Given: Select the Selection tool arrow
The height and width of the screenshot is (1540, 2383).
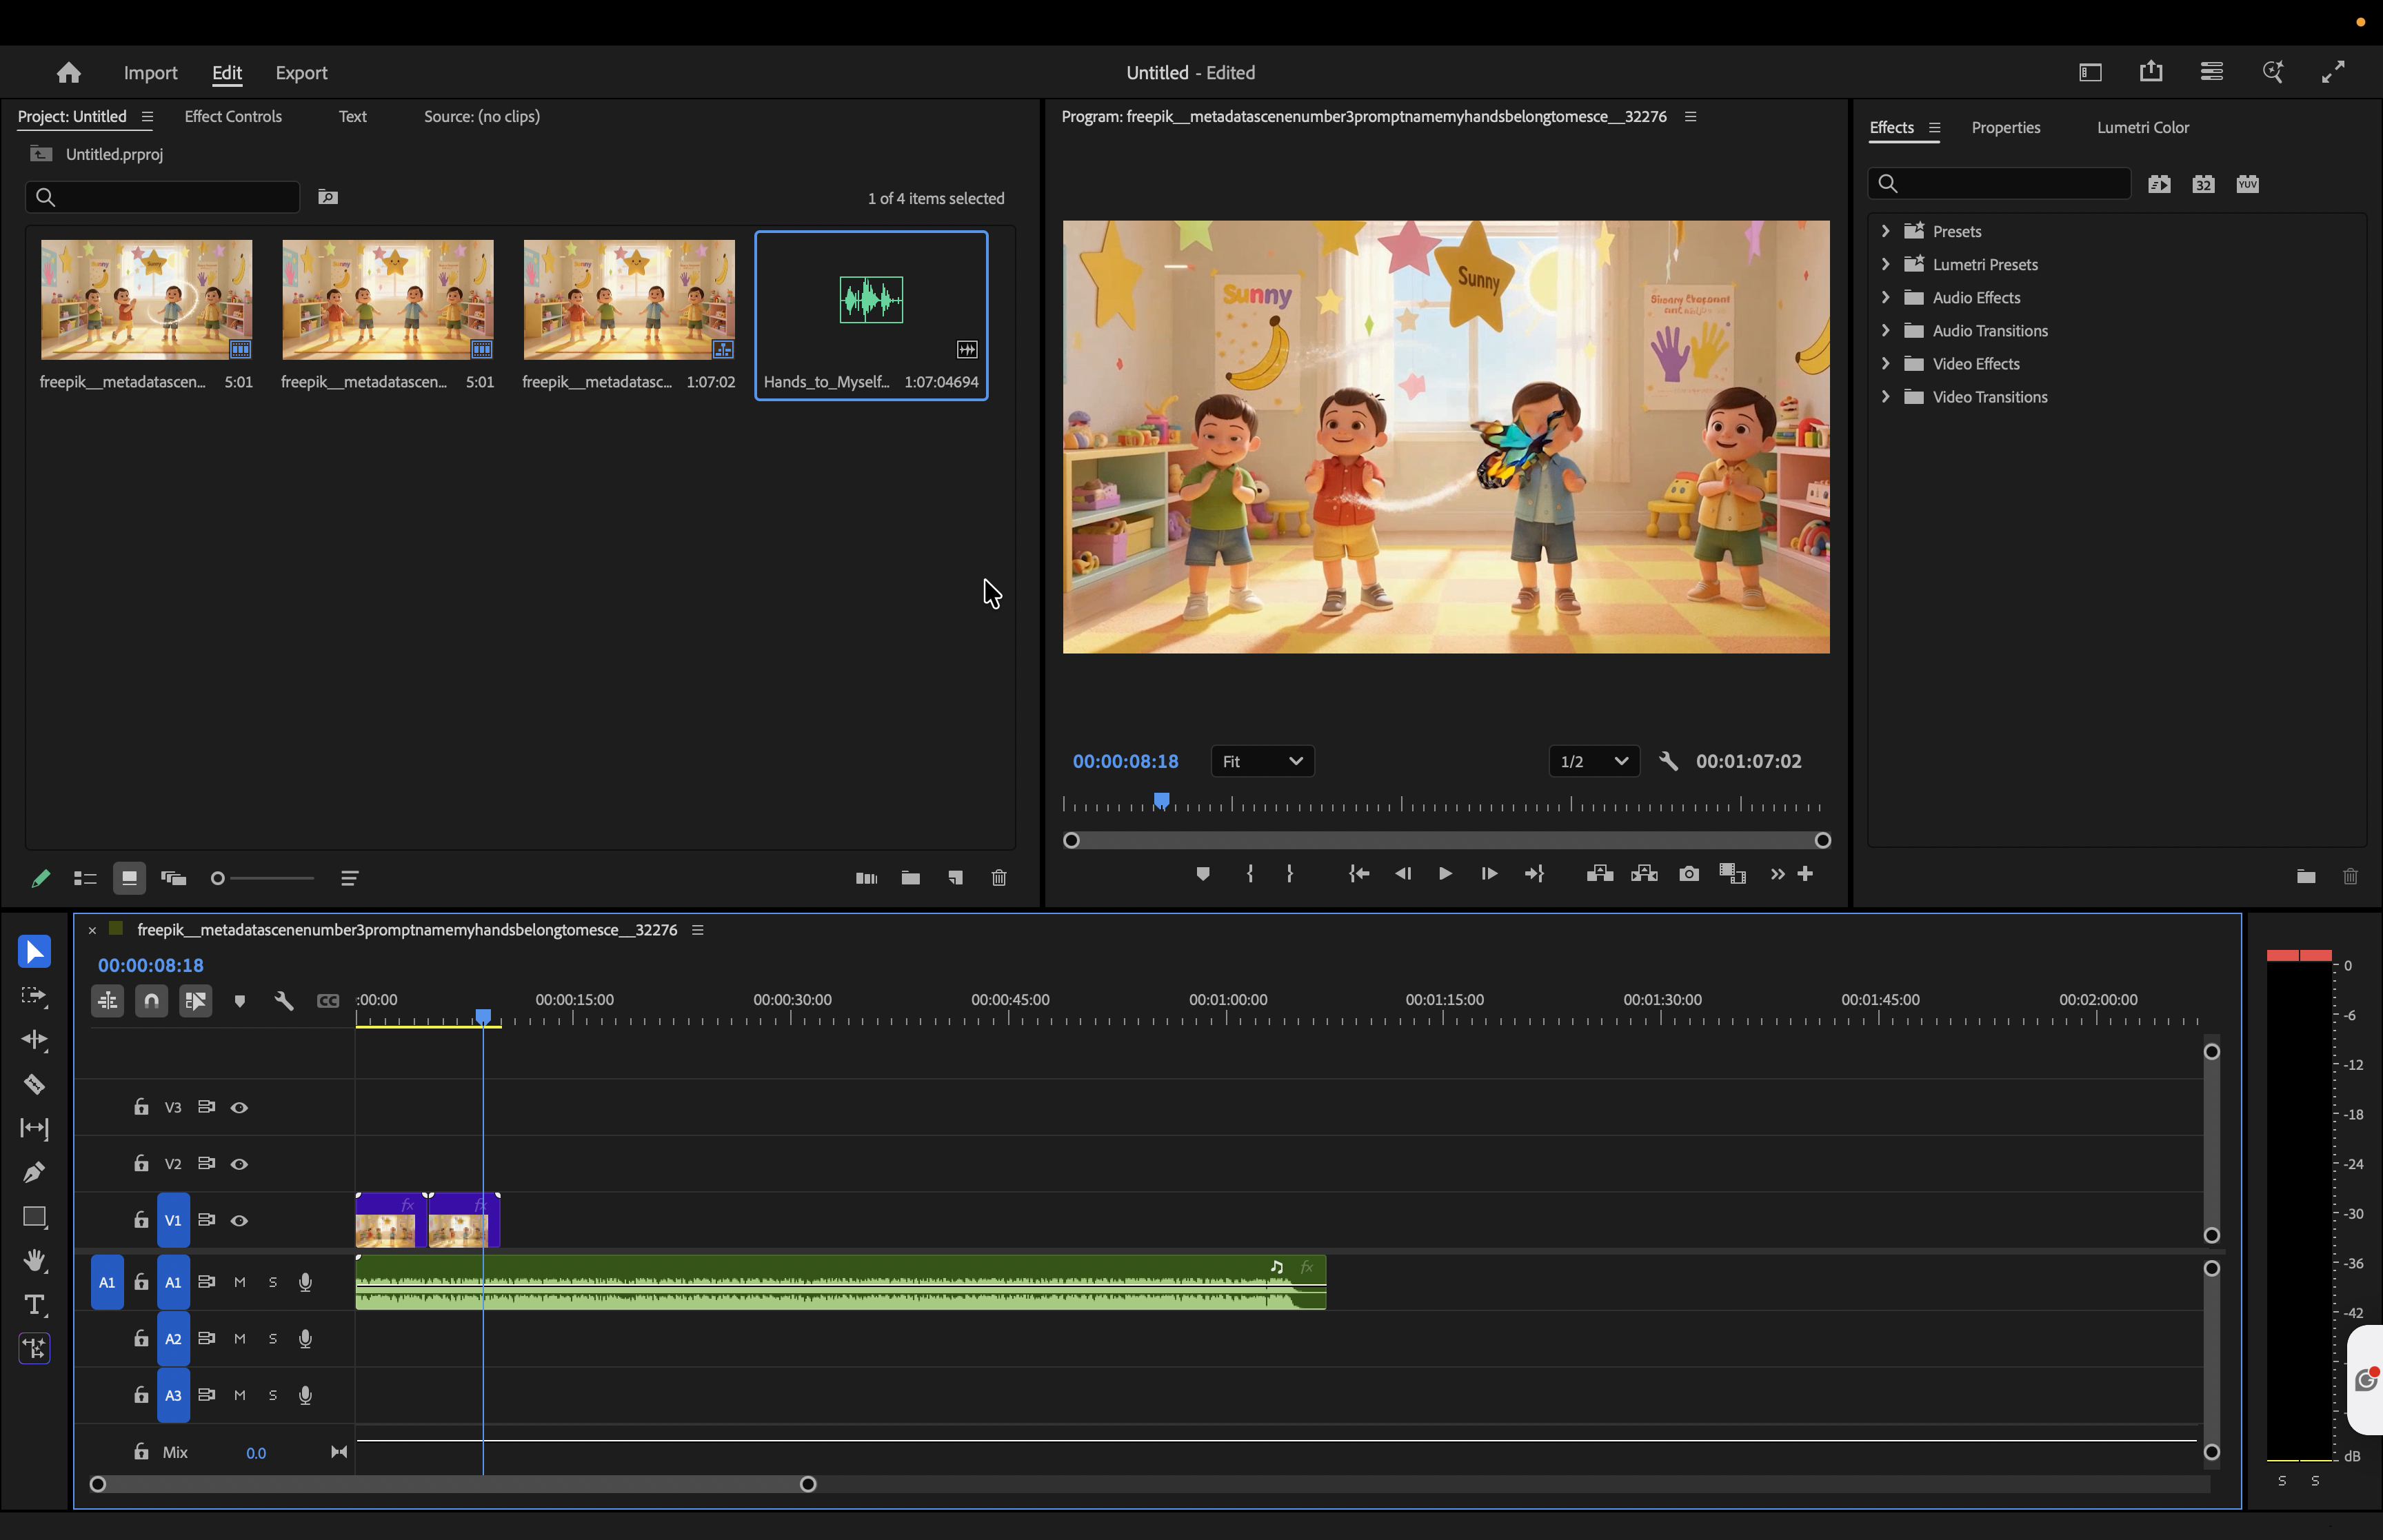Looking at the screenshot, I should coord(34,951).
